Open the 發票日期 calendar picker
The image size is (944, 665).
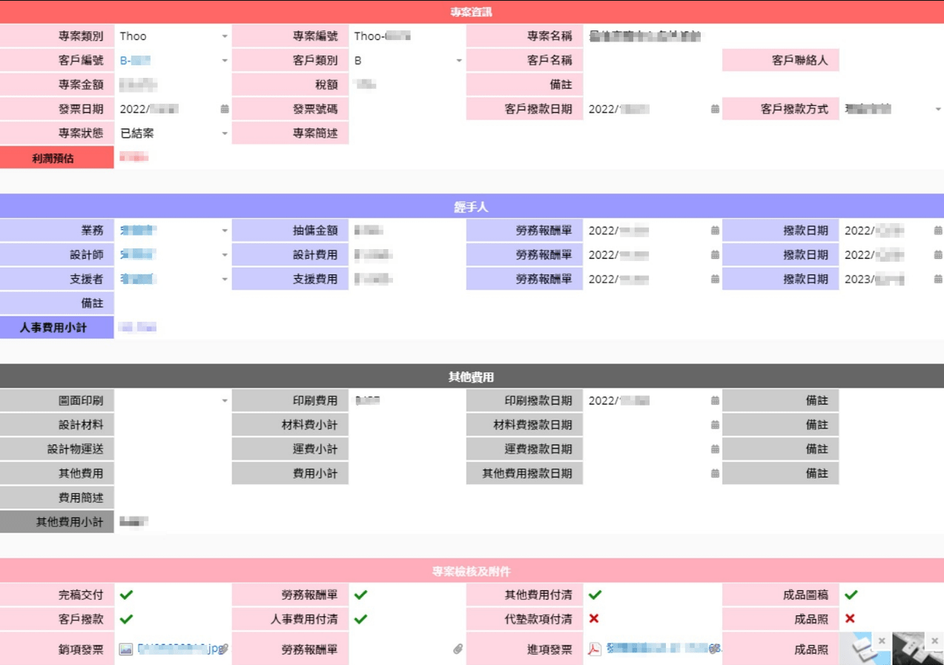[225, 109]
